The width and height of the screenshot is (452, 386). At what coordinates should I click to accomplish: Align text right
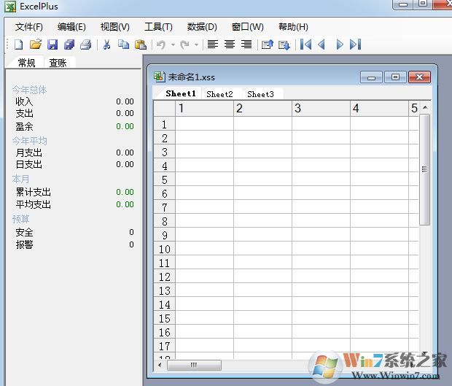(x=246, y=45)
